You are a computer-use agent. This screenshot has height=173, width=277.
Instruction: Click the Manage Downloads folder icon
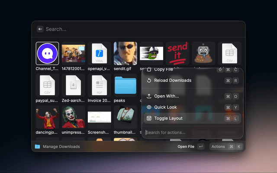click(38, 147)
